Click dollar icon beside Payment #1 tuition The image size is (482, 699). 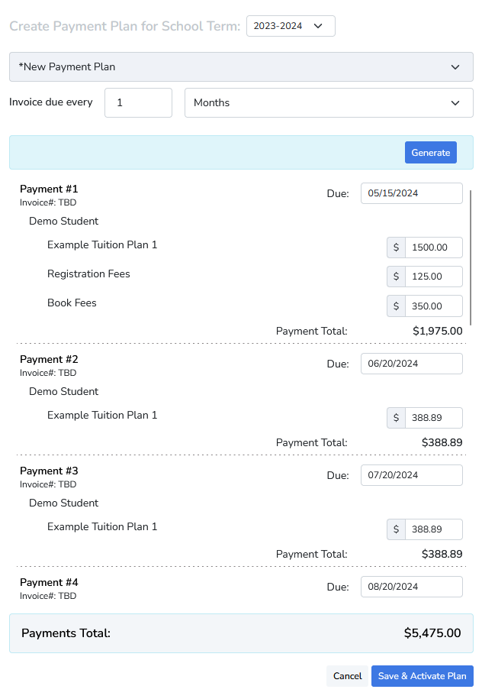(396, 248)
